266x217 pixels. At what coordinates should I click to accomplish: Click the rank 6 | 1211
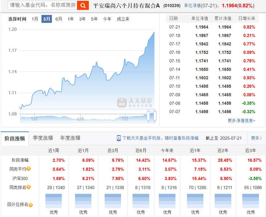tap(225, 187)
